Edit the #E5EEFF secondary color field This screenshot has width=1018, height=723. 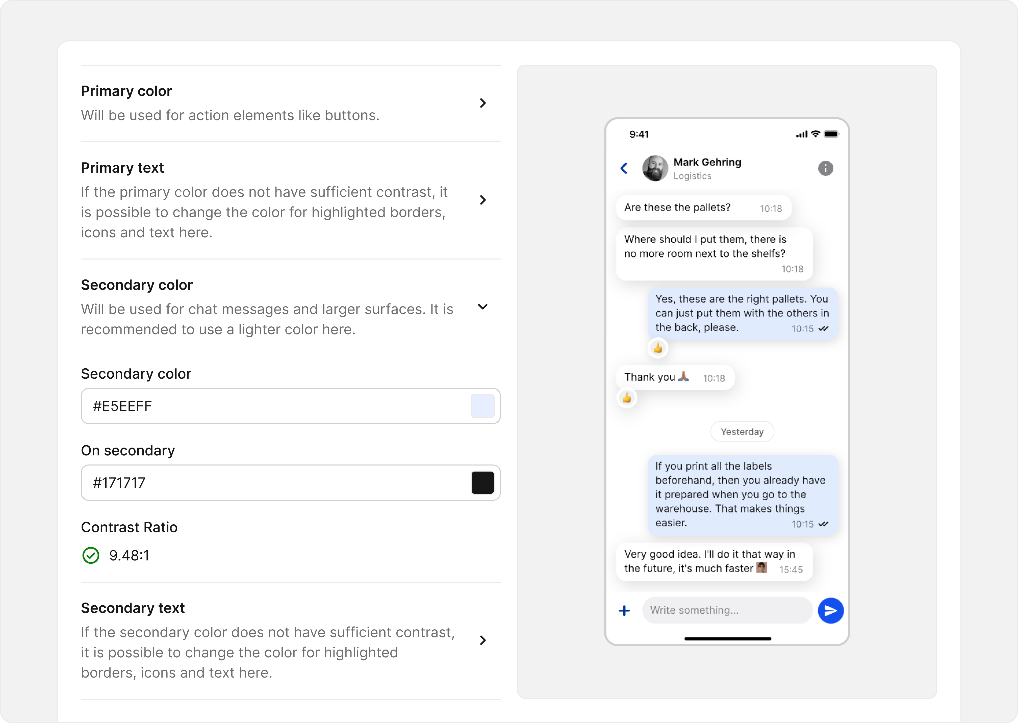pos(291,406)
